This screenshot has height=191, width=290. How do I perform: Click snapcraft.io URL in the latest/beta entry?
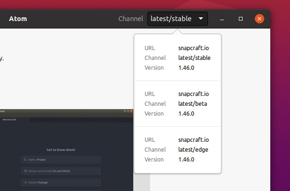pyautogui.click(x=193, y=94)
